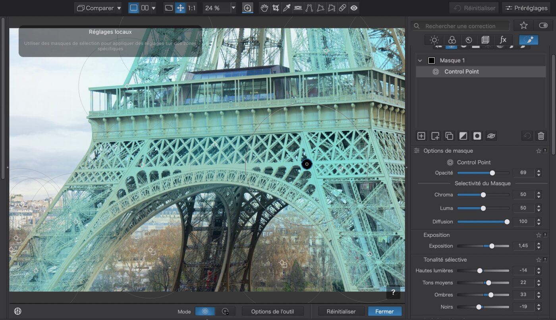This screenshot has width=556, height=320.
Task: Duplicate the mask with copy icon
Action: 449,136
